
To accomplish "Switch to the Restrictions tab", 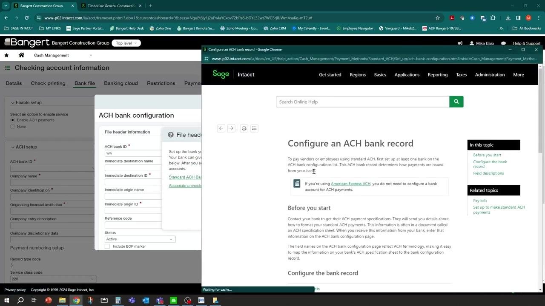I will [161, 83].
